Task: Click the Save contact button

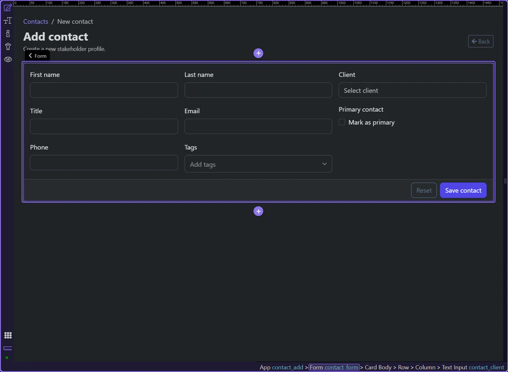Action: [463, 190]
